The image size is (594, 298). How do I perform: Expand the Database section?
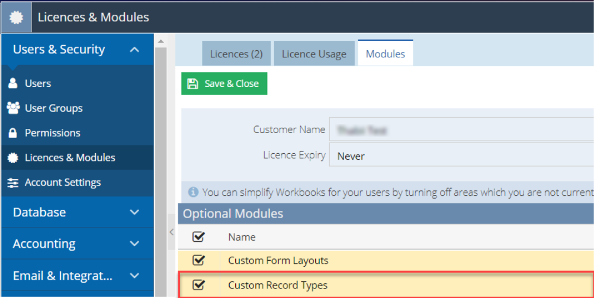[134, 212]
